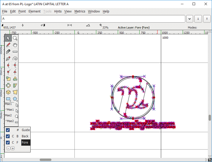Select the Skew selection tool
212x162 pixels.
[15, 85]
